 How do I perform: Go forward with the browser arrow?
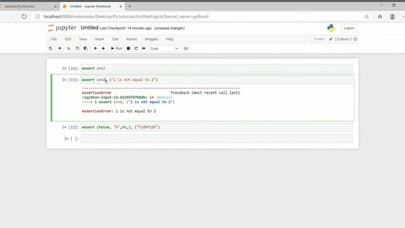[13, 16]
